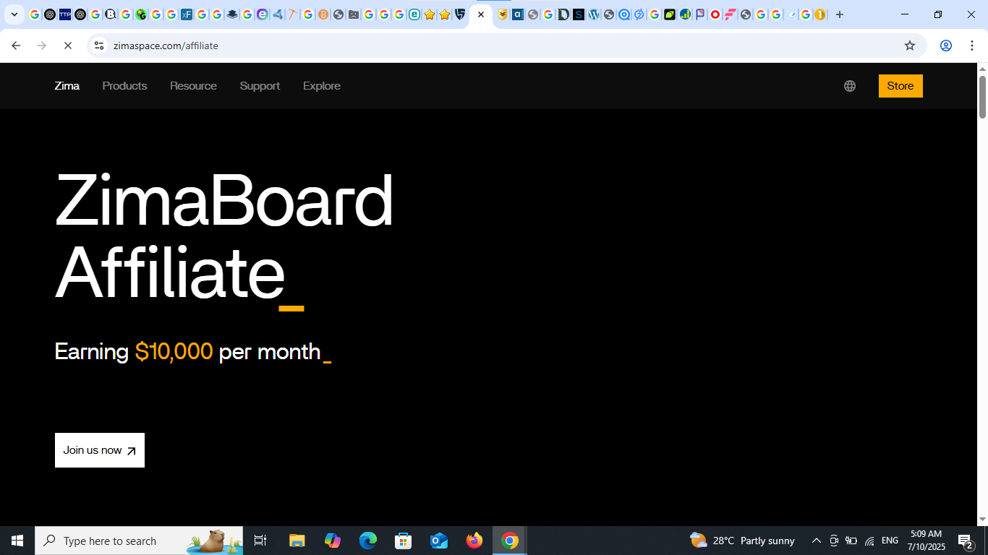
Task: Close the current Zima affiliate tab
Action: point(481,14)
